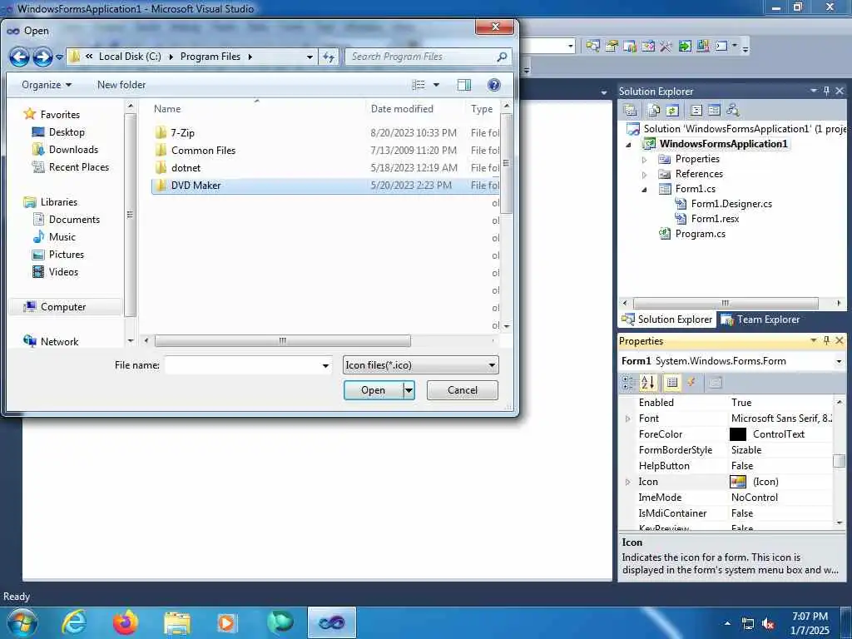Open Solution Explorer from Visual Studio toolbar
Viewport: 852px width, 639px height.
click(x=592, y=47)
